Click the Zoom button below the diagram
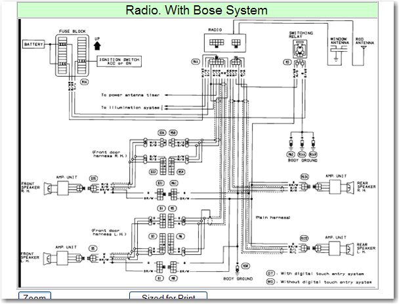The width and height of the screenshot is (399, 304). [x=34, y=298]
